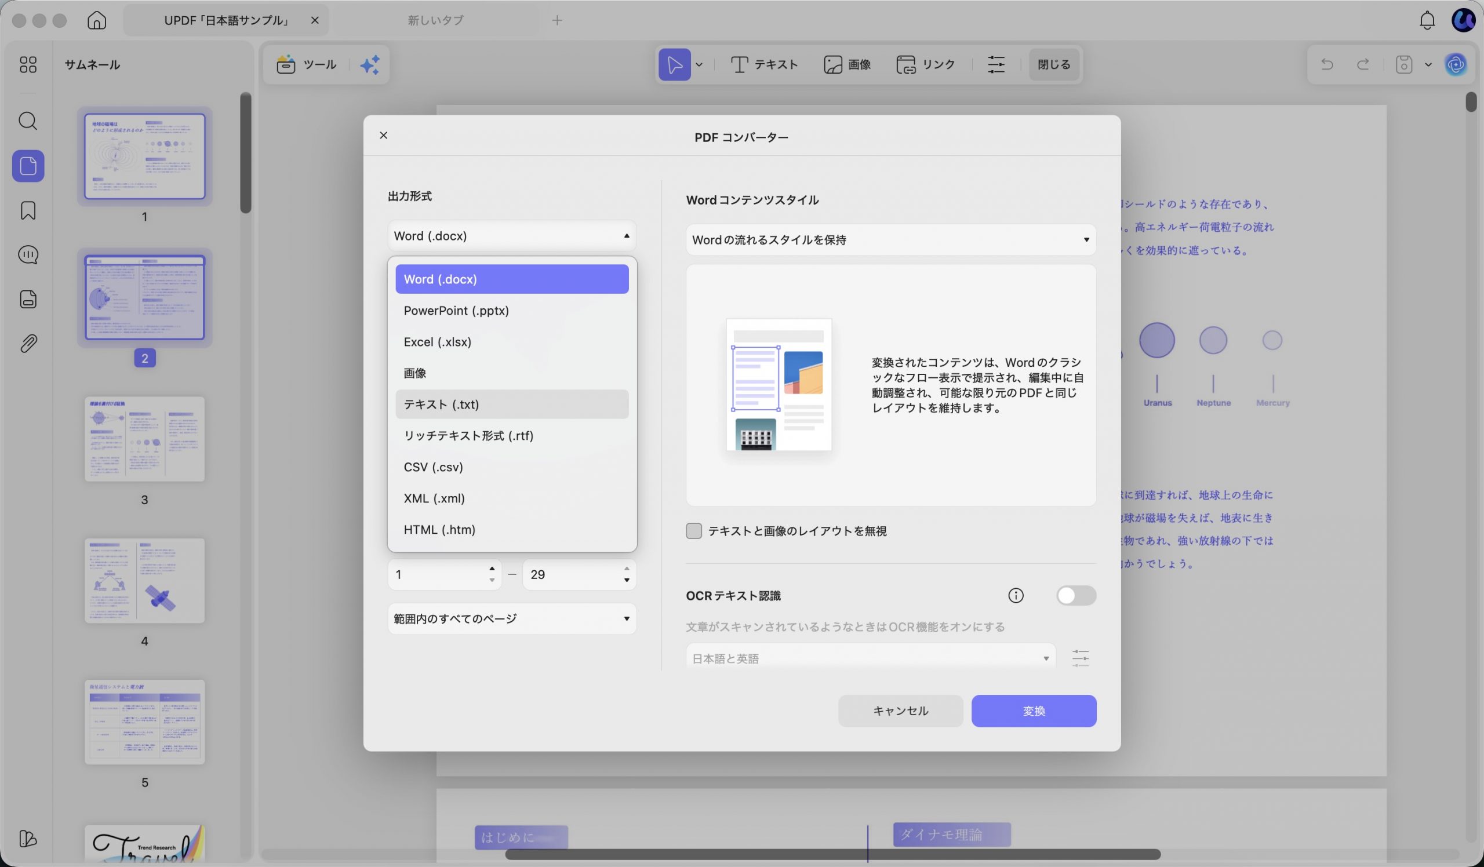This screenshot has height=867, width=1484.
Task: Select PowerPoint (.pptx) format
Action: [512, 311]
